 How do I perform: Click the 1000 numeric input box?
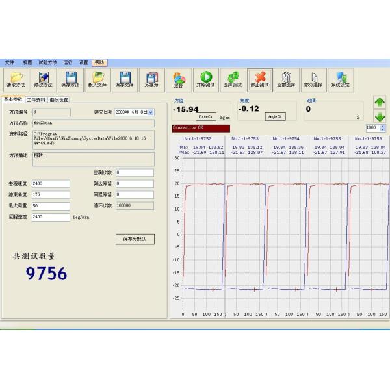[x=373, y=128]
